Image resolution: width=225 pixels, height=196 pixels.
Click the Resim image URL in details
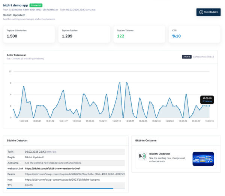point(75,174)
